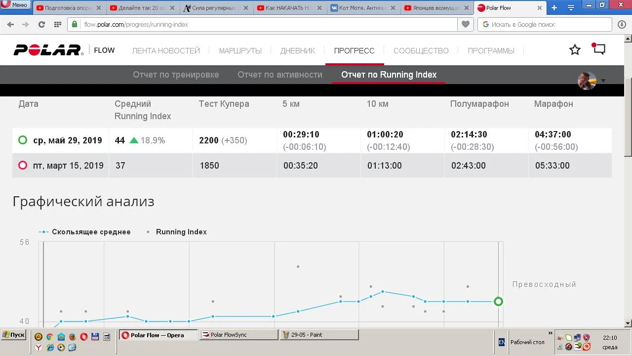Launch Google Chrome from quick launch
The height and width of the screenshot is (356, 632).
[x=49, y=337]
